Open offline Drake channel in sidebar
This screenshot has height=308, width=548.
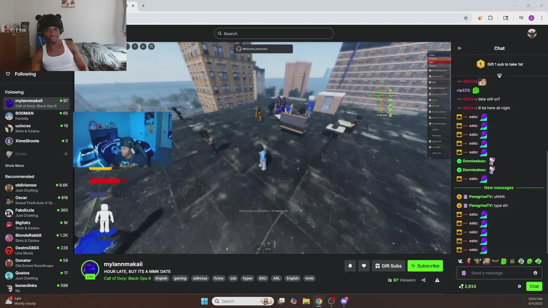pyautogui.click(x=37, y=154)
